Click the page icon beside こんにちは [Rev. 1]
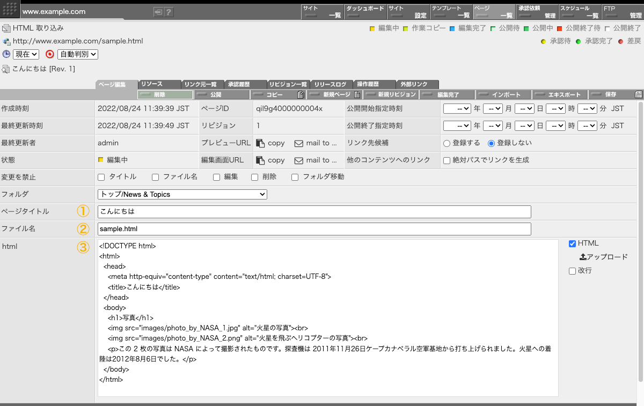Viewport: 644px width, 406px height. [x=6, y=69]
